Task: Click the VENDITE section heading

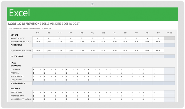Action: coord(14,35)
